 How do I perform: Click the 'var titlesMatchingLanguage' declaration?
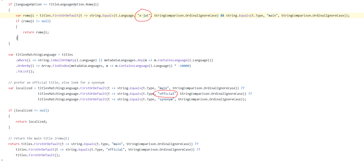click(x=32, y=54)
